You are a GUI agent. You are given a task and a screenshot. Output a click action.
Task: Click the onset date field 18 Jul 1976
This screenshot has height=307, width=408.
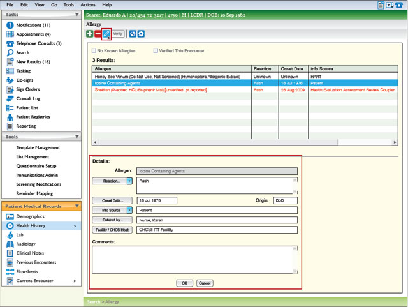pyautogui.click(x=157, y=200)
